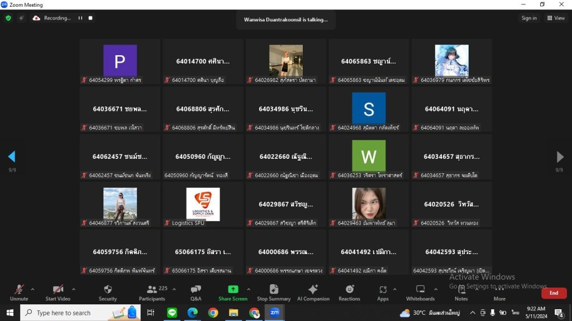Viewport: 572px width, 321px height.
Task: Open the Notes panel
Action: (461, 293)
